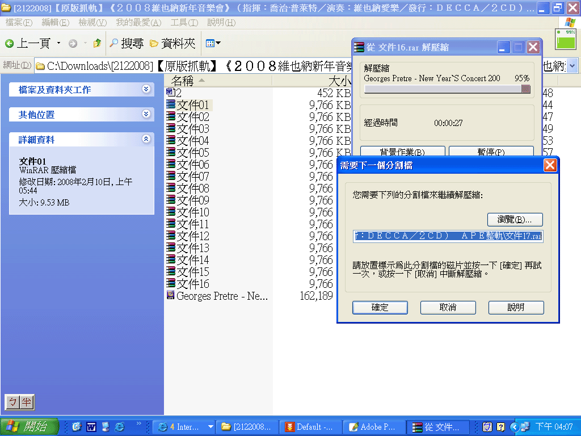Screen dimensions: 581x436
Task: Select the 文件02 RAR archive icon
Action: (x=170, y=116)
